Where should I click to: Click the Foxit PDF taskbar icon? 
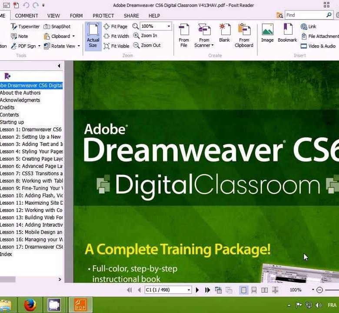click(x=81, y=305)
